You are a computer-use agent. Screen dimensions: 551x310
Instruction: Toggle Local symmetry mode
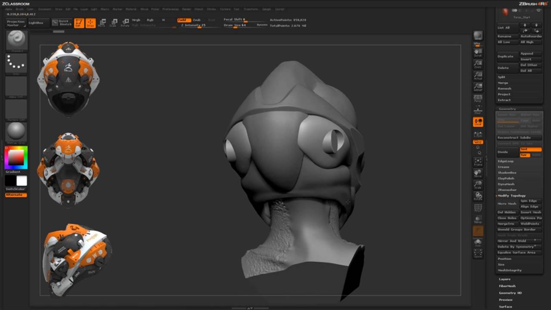click(x=478, y=122)
